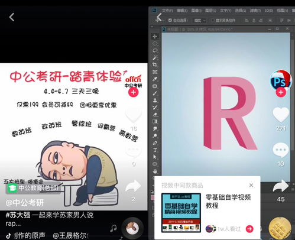Select the Hand tool
Image resolution: width=295 pixels, height=240 pixels.
pos(155,171)
